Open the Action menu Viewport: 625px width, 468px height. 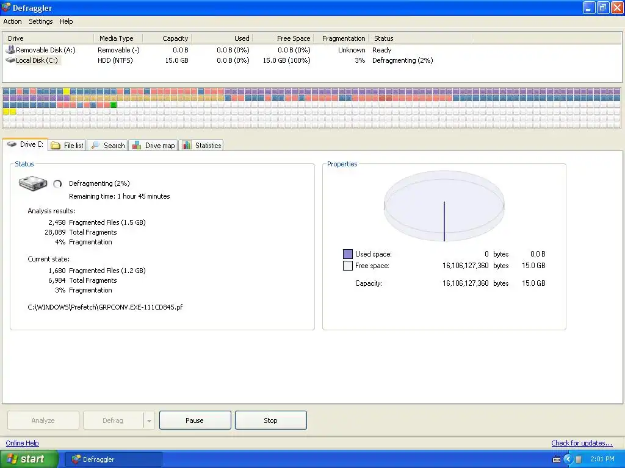(x=12, y=21)
